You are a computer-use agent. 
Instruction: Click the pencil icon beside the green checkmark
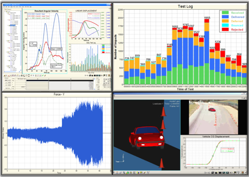tap(45, 75)
